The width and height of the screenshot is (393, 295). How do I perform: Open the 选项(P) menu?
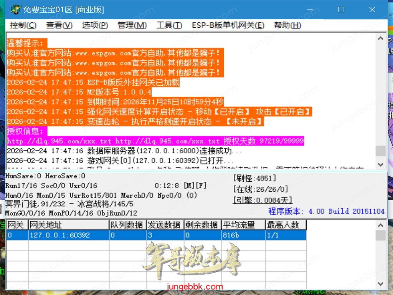(95, 25)
